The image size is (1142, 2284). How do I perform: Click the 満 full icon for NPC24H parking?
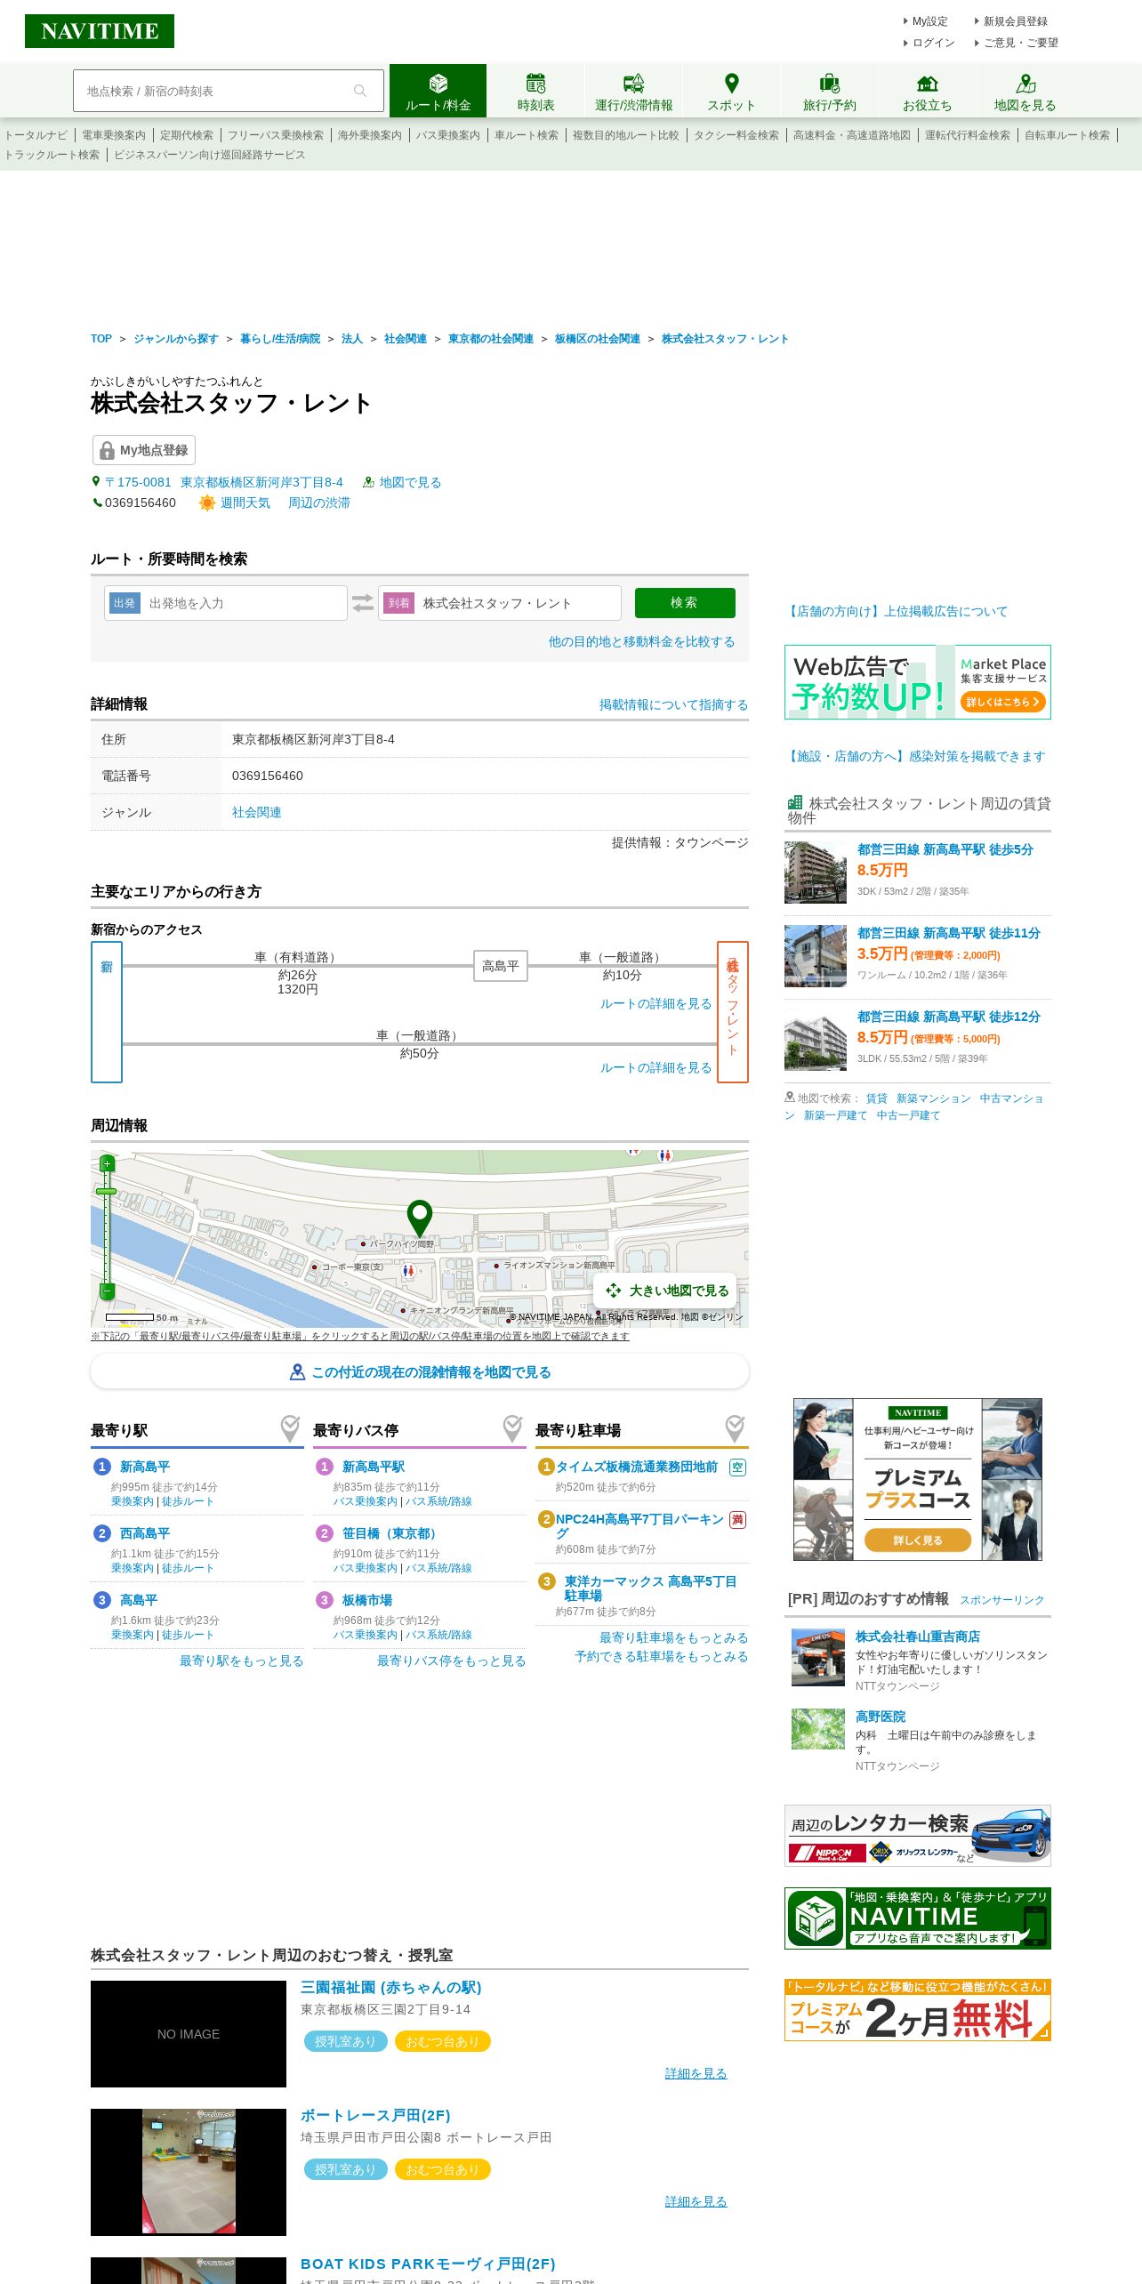pyautogui.click(x=737, y=1520)
